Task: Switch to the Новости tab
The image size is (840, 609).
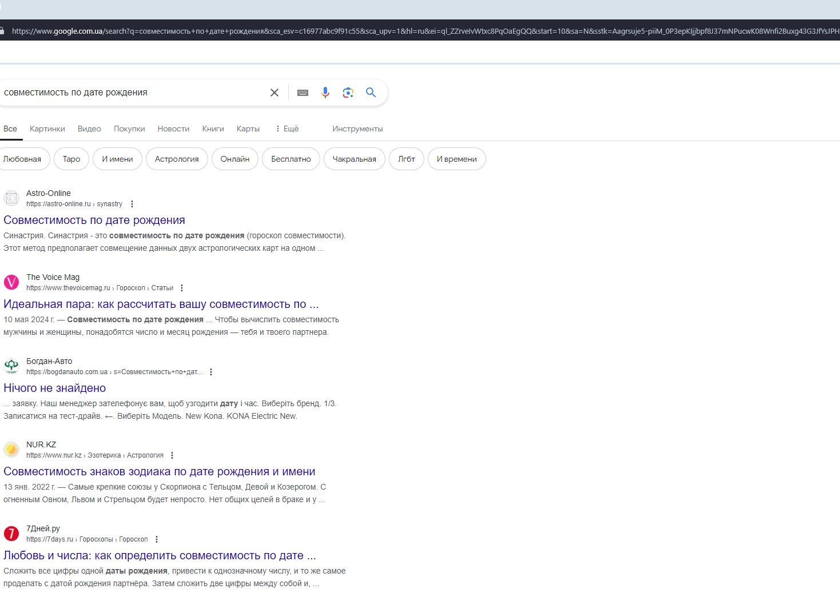Action: (x=173, y=129)
